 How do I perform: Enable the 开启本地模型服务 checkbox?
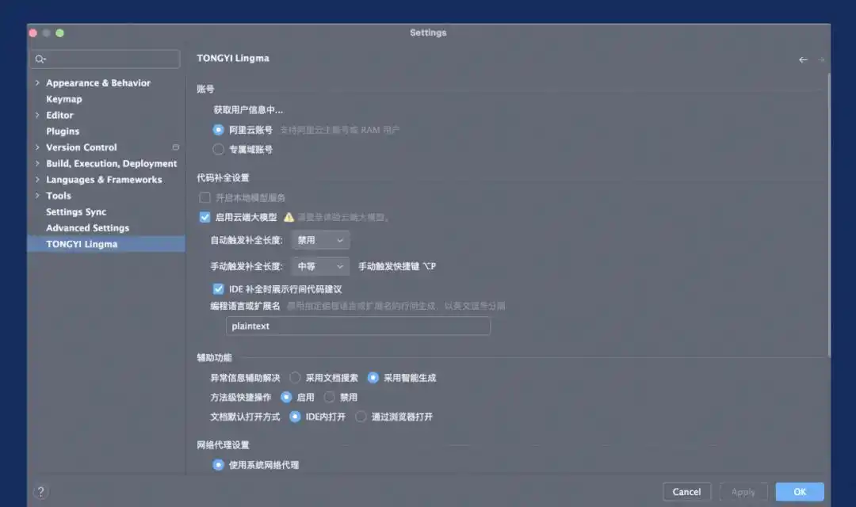point(204,197)
